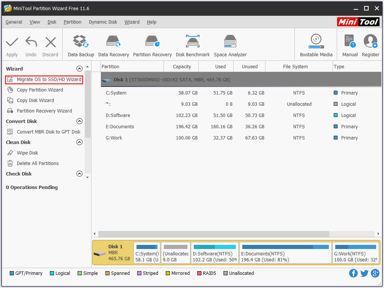Choose Wipe Disk in sidebar
The width and height of the screenshot is (384, 288).
(27, 153)
